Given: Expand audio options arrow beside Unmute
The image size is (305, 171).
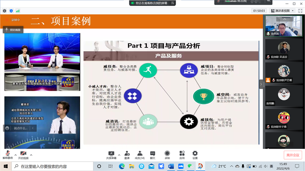Looking at the screenshot, I should (16, 155).
